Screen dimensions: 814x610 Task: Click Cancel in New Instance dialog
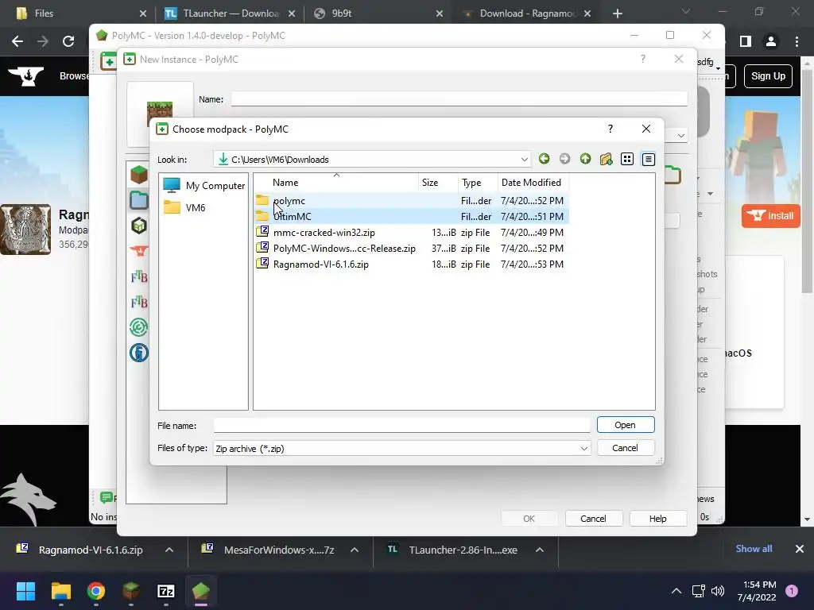point(593,518)
